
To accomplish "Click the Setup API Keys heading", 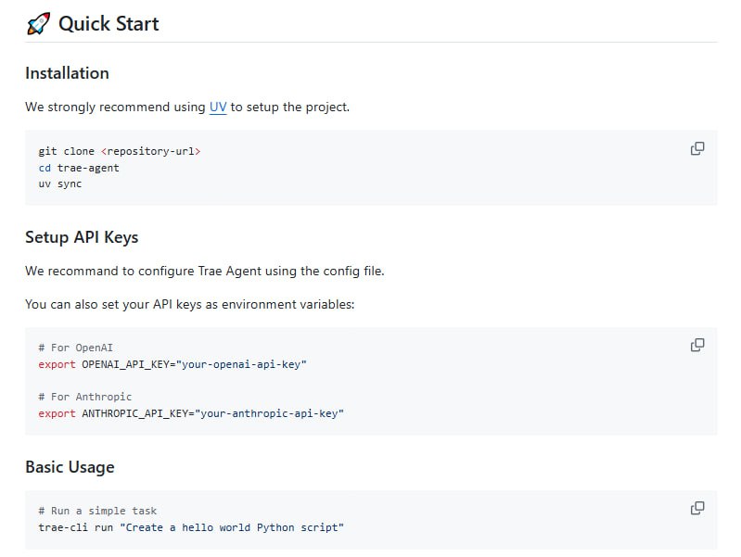I will click(x=82, y=237).
